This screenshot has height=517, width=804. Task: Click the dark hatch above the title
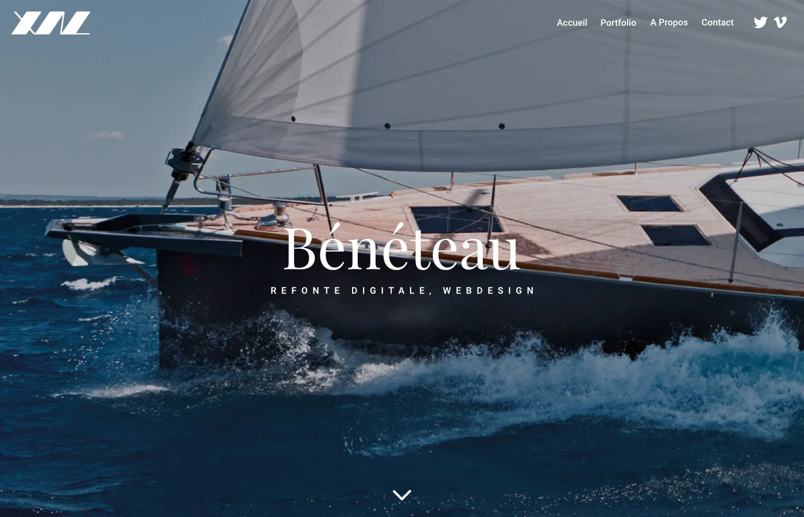click(457, 220)
